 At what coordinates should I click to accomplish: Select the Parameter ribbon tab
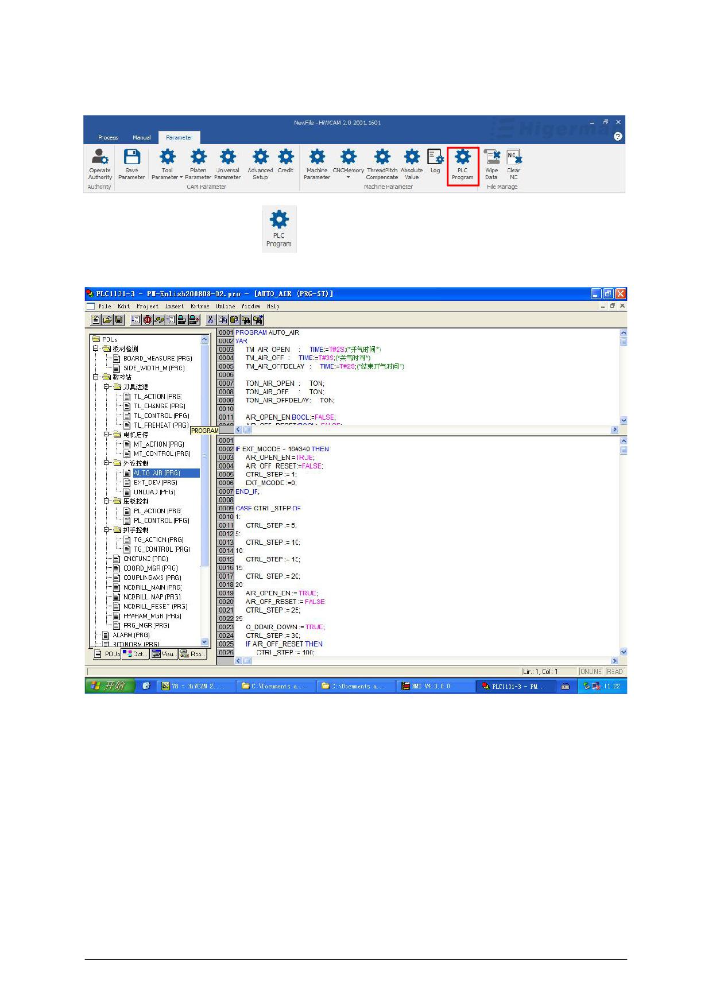click(179, 137)
